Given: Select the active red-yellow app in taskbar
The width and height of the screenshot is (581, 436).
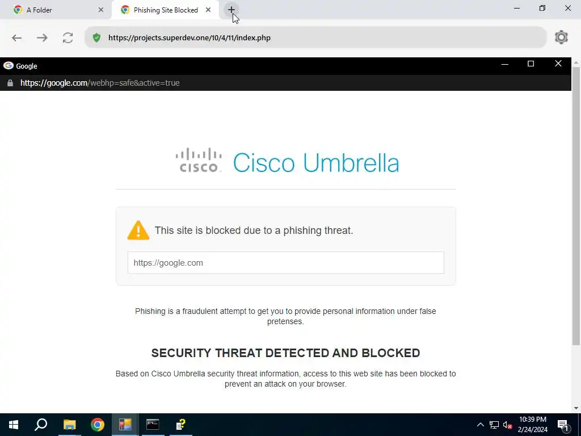Looking at the screenshot, I should click(x=125, y=425).
